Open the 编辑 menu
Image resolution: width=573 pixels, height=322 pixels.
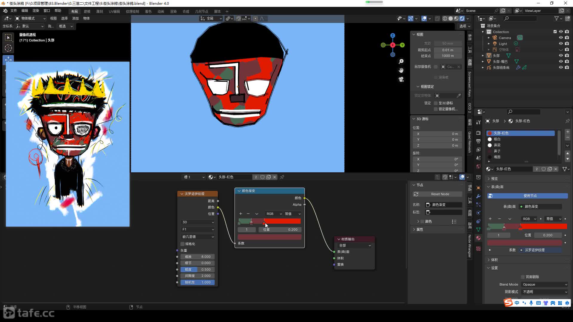point(25,11)
